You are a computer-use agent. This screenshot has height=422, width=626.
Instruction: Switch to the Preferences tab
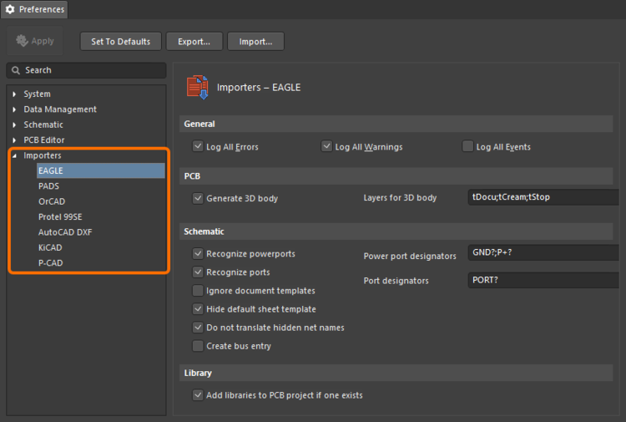[34, 9]
